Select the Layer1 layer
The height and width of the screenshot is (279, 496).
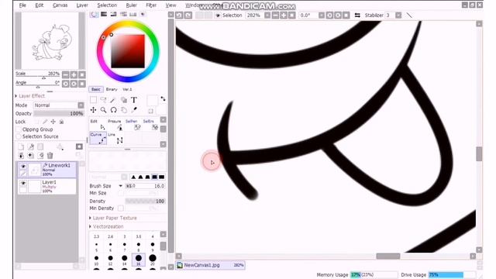[47, 186]
